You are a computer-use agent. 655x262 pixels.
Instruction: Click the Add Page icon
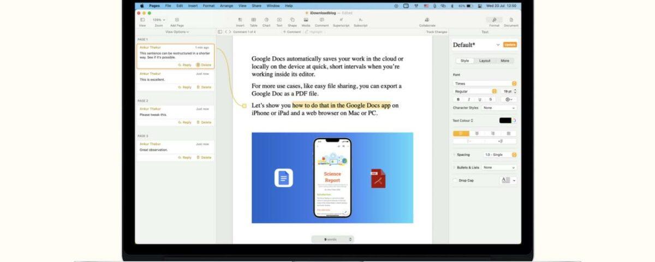pos(176,20)
